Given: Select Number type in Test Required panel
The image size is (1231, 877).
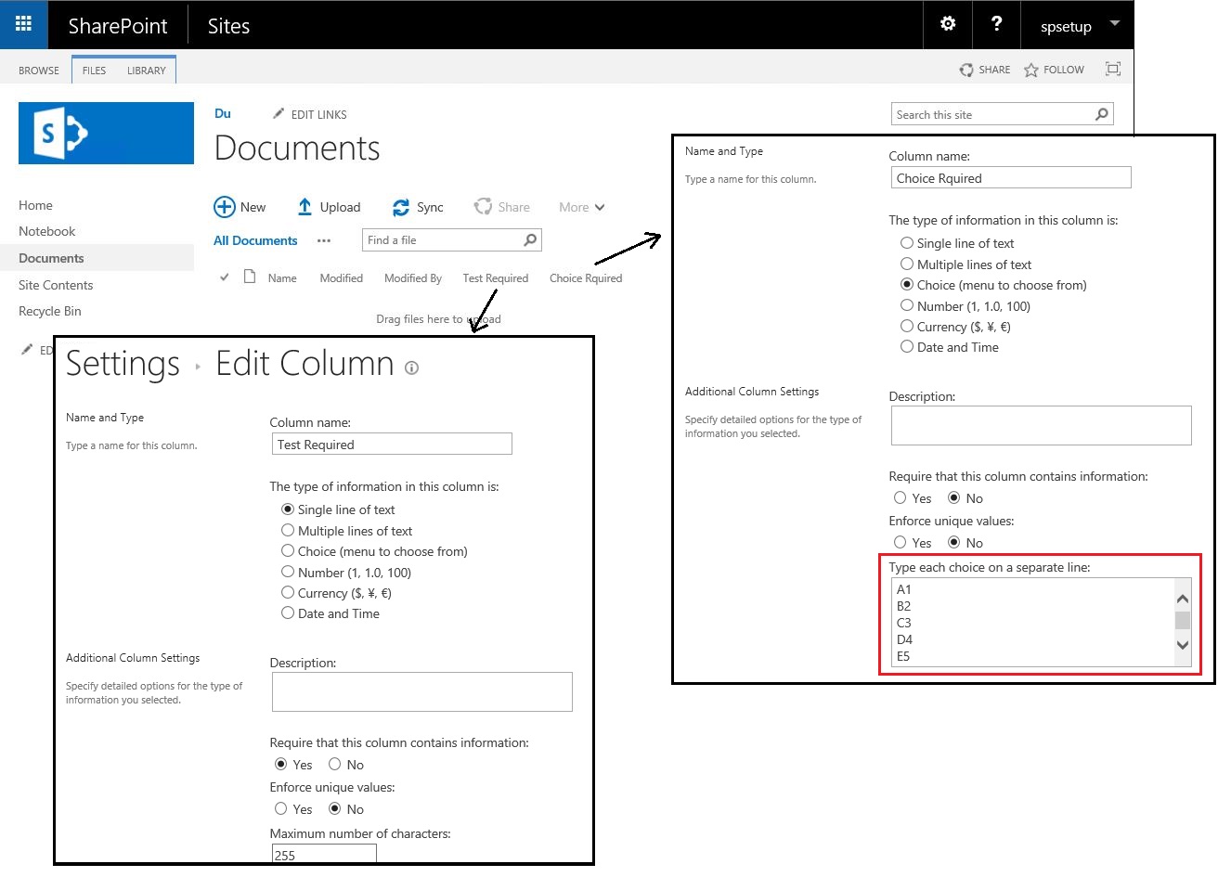Looking at the screenshot, I should [288, 572].
